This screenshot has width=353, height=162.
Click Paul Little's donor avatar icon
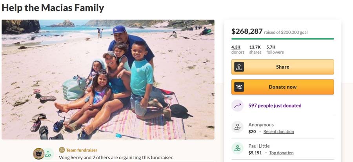coord(237,149)
